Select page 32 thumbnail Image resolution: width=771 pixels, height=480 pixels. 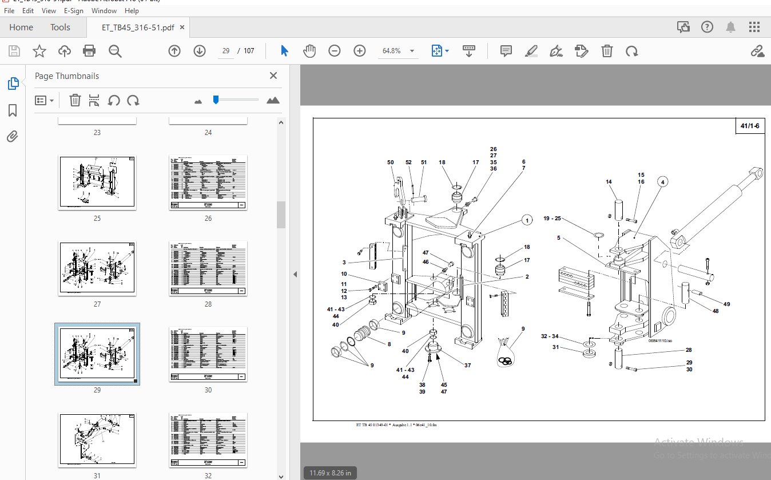(208, 440)
